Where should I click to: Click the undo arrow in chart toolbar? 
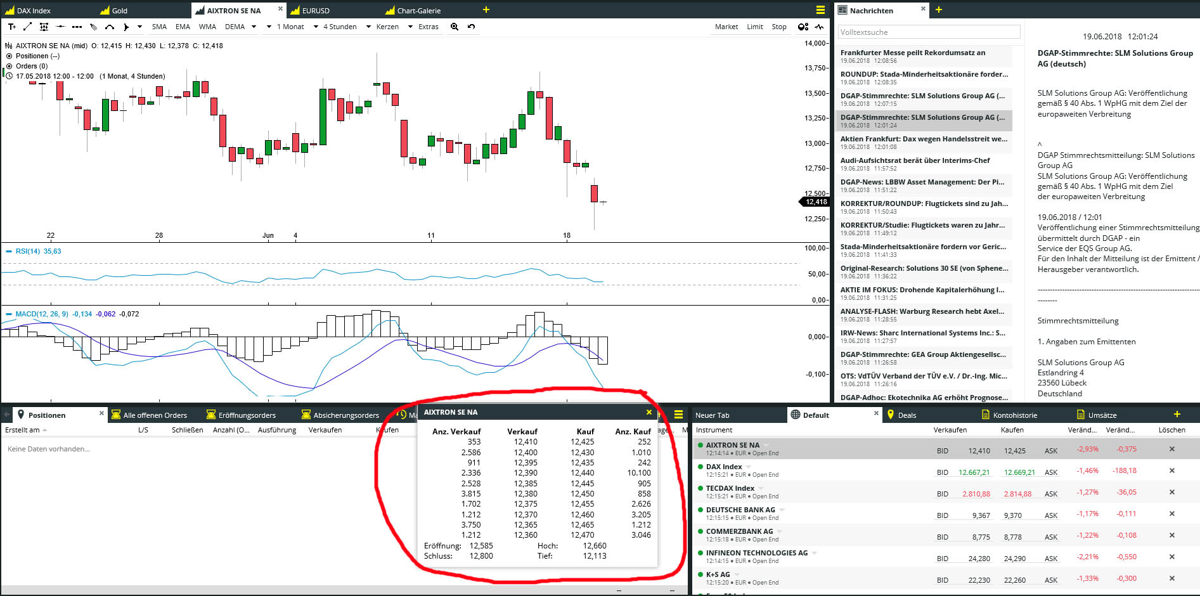pyautogui.click(x=471, y=27)
